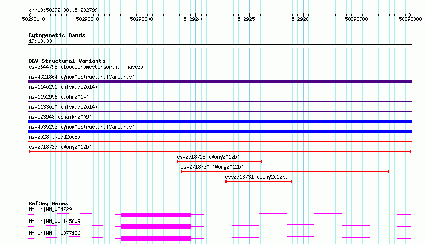Image resolution: width=425 pixels, height=244 pixels.
Task: Open variant nsv1133010 (Alsmadi2014)
Action: click(x=63, y=107)
